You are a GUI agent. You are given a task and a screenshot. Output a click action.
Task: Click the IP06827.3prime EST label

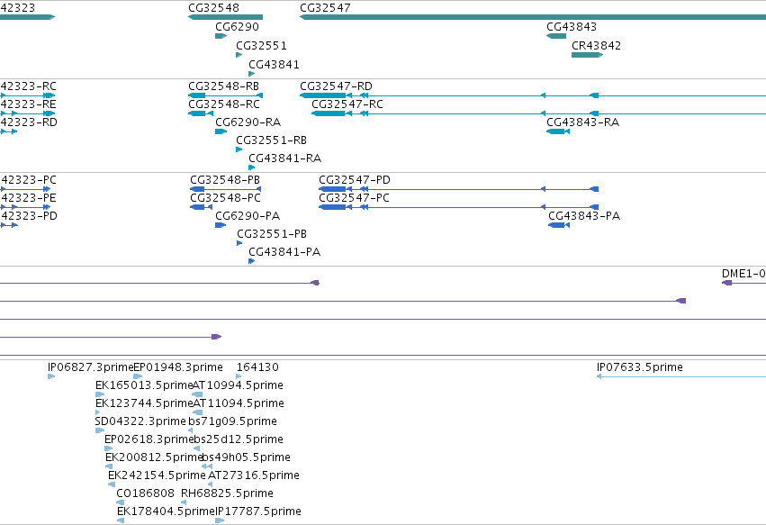pos(90,367)
